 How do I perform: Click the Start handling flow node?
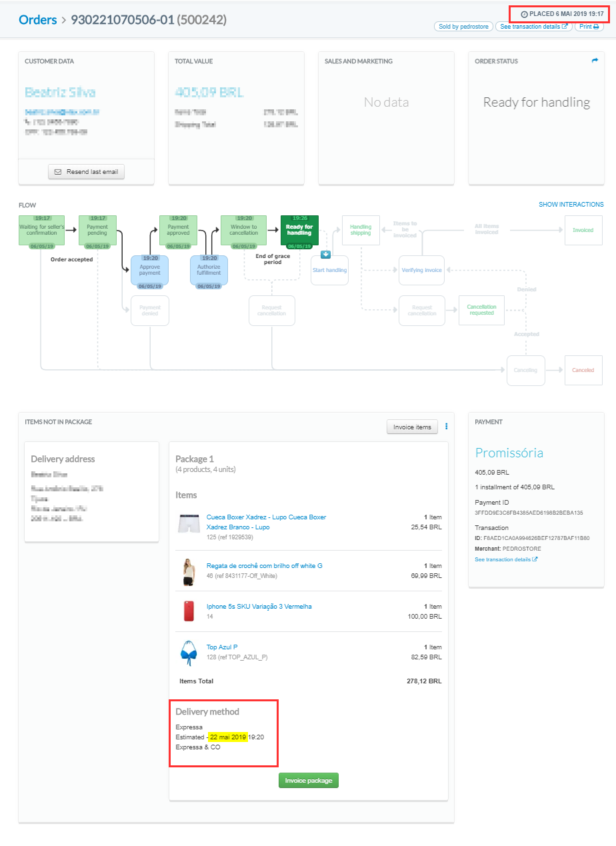point(329,270)
